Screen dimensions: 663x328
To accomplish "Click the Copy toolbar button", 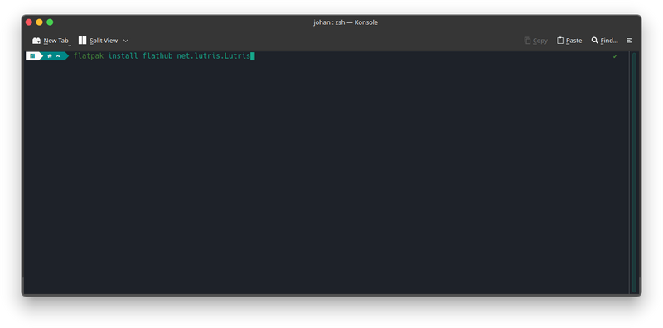I will pos(535,41).
